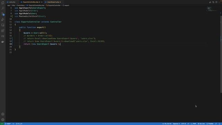222x125 pixels.
Task: Place cursor on 'public function export()' line
Action: (x=32, y=27)
